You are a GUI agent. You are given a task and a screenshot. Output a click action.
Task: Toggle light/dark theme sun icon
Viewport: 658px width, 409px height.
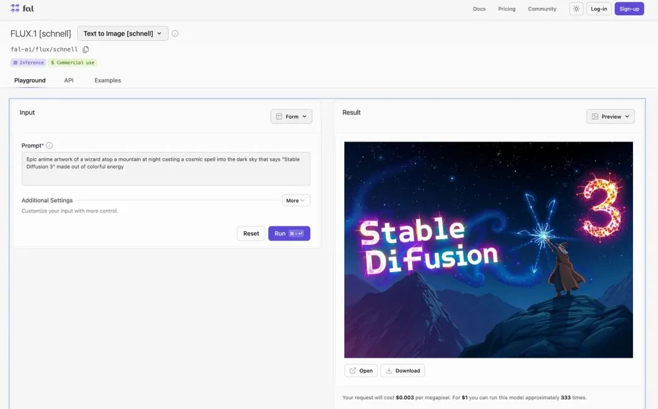point(576,9)
